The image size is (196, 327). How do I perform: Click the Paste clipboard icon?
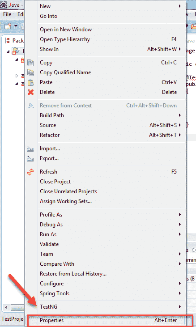coord(30,83)
